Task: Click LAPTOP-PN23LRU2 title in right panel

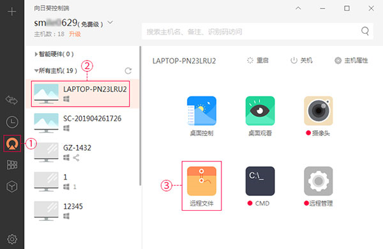Action: (x=184, y=61)
